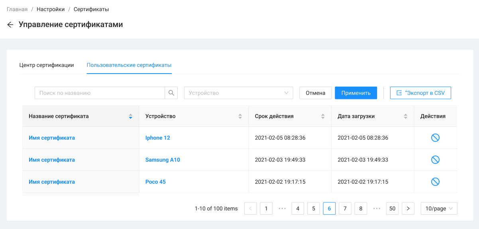Sort by Срок действия column arrows
479x229 pixels.
pos(323,116)
